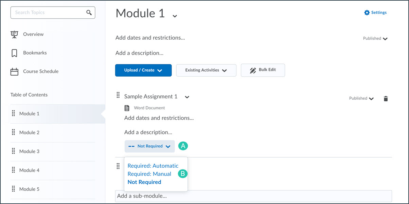
Task: Click the Add a sub-module field
Action: tap(253, 196)
